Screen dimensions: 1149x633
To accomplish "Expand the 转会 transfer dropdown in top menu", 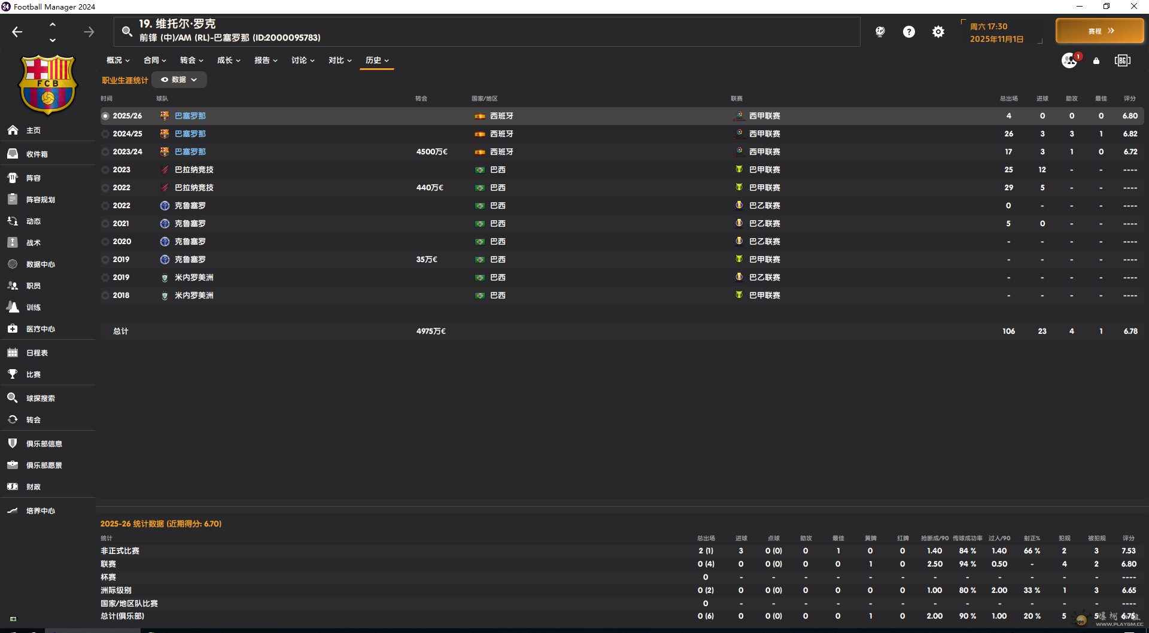I will tap(192, 60).
